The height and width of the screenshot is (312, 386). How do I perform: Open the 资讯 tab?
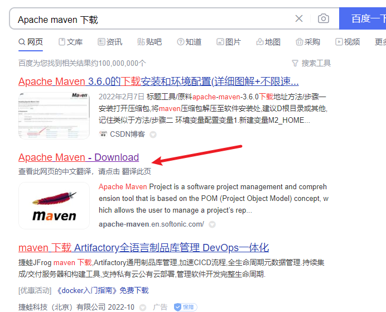pos(110,42)
